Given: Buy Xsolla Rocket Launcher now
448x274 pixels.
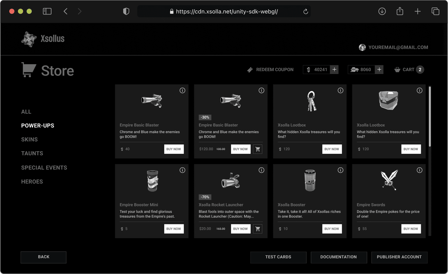Looking at the screenshot, I should click(x=241, y=229).
